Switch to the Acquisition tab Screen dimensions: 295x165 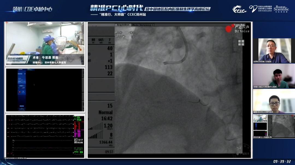point(123,25)
